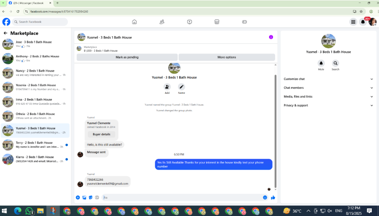Reload page with browser refresh icon

(18, 11)
